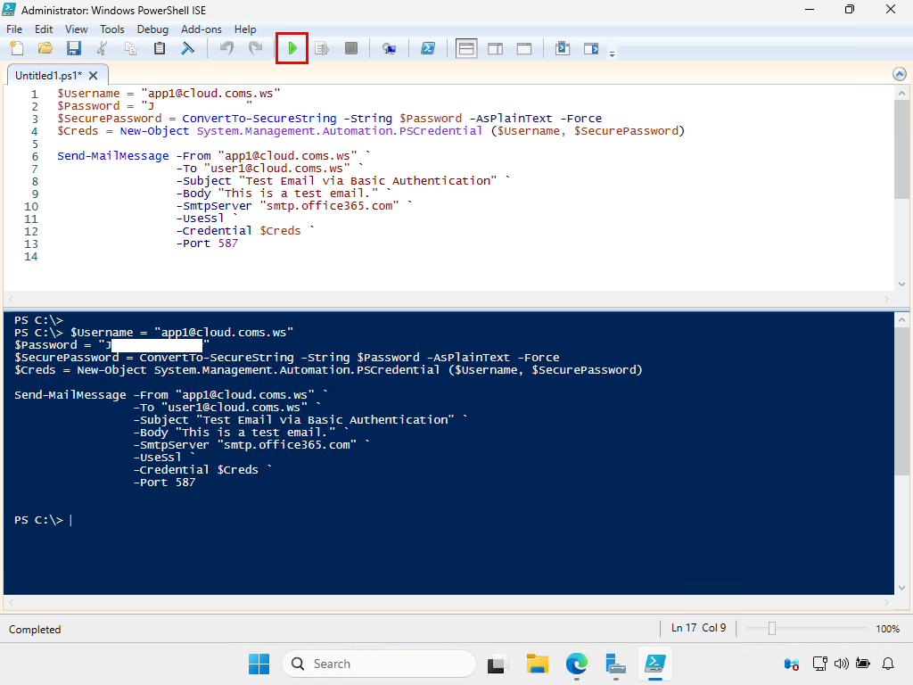The width and height of the screenshot is (913, 685).
Task: Cut selected text in toolbar
Action: pyautogui.click(x=102, y=48)
